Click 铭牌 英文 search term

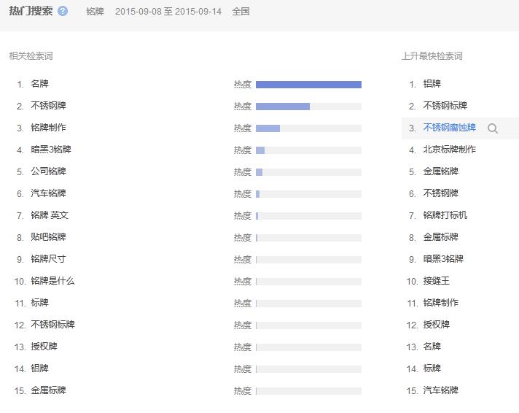click(x=50, y=215)
